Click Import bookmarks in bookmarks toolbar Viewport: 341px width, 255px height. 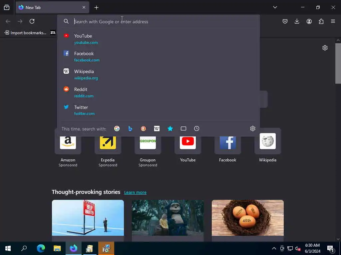coord(25,33)
